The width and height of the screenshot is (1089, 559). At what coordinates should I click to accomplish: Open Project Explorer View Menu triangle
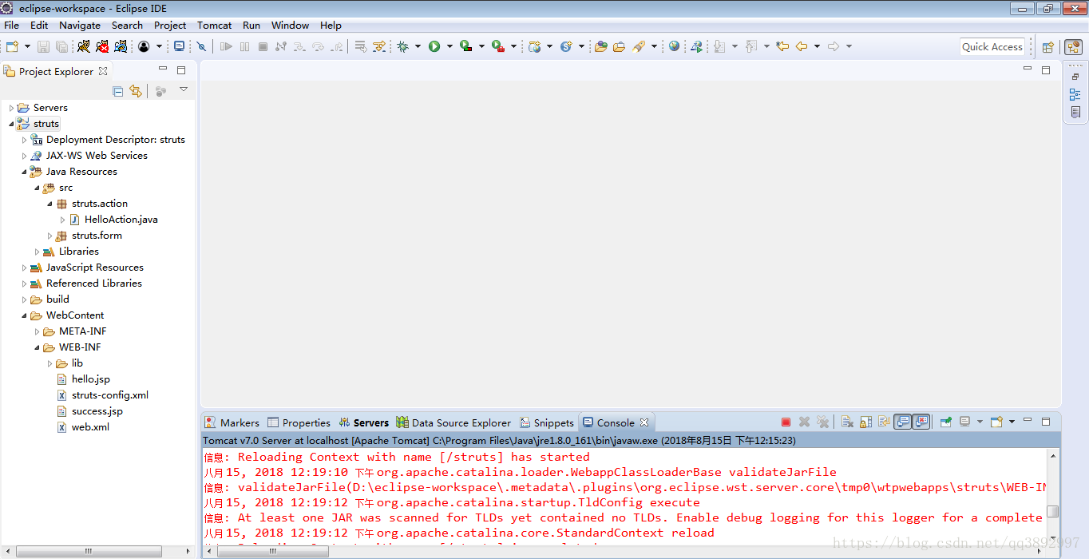pos(184,89)
